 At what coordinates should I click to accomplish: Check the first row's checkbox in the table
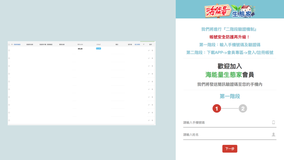click(9, 50)
